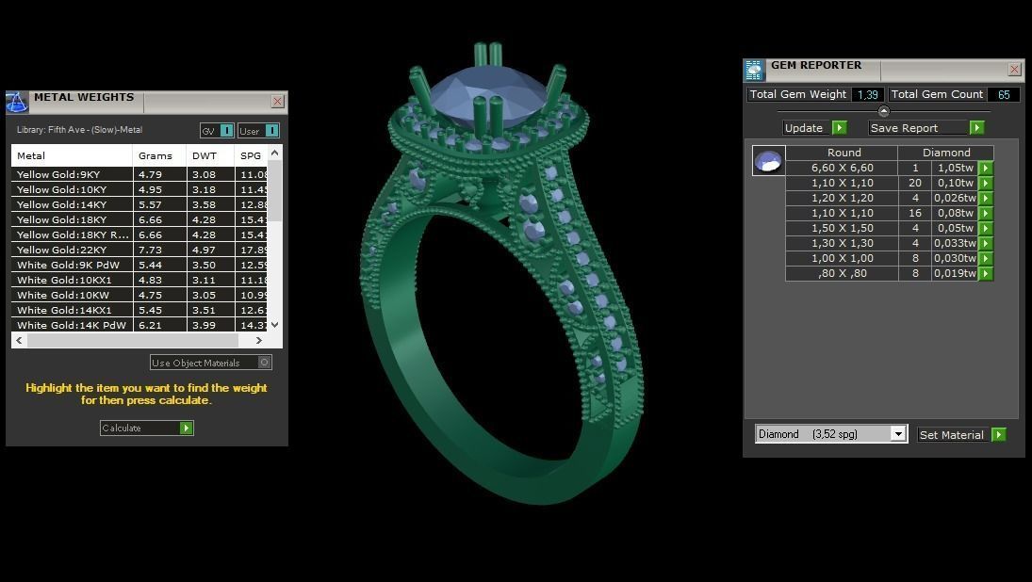Click the Diamond column header
The height and width of the screenshot is (582, 1032).
pyautogui.click(x=946, y=153)
